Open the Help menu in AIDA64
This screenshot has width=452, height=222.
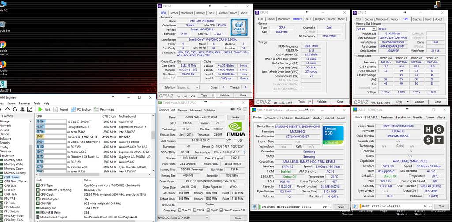pos(46,104)
